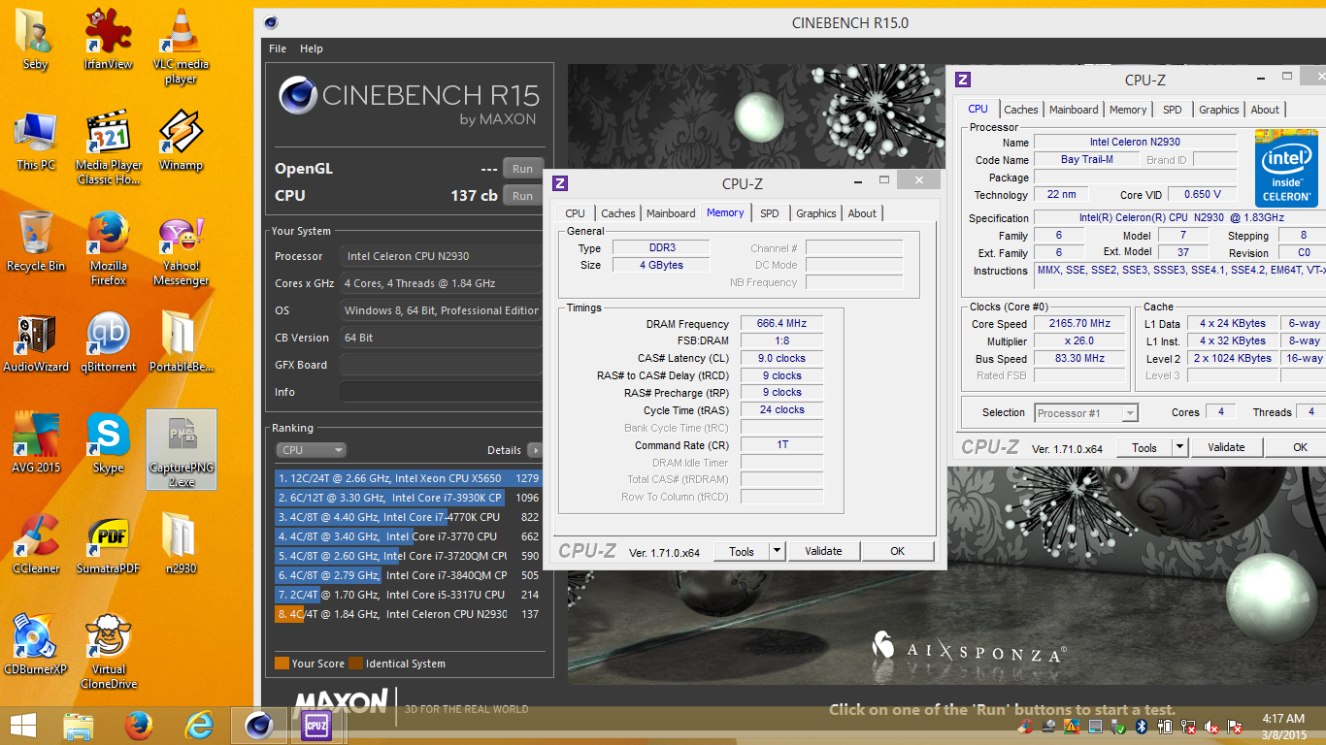Open the PortableBe... folder on desktop
Screen dimensions: 1326x745
coord(181,343)
